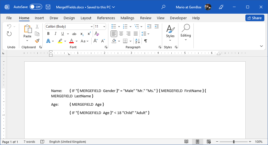Switch to the Mailings tab

[x=127, y=18]
